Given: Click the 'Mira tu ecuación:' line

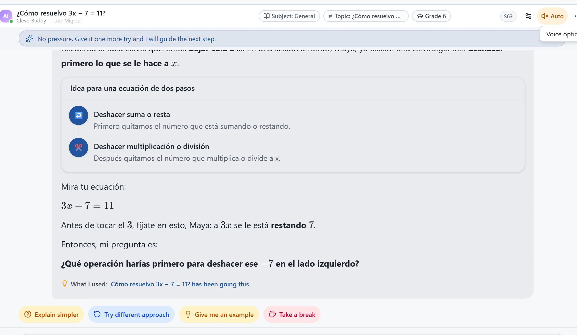Looking at the screenshot, I should [93, 187].
